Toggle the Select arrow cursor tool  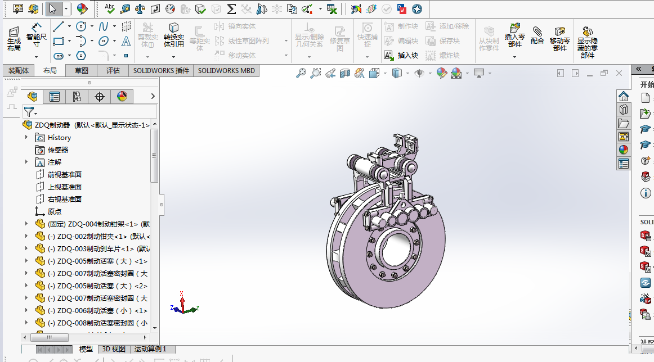click(52, 9)
